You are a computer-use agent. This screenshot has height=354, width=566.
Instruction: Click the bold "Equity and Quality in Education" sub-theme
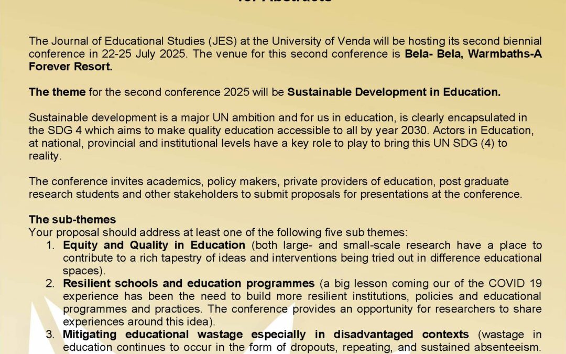[x=154, y=245]
